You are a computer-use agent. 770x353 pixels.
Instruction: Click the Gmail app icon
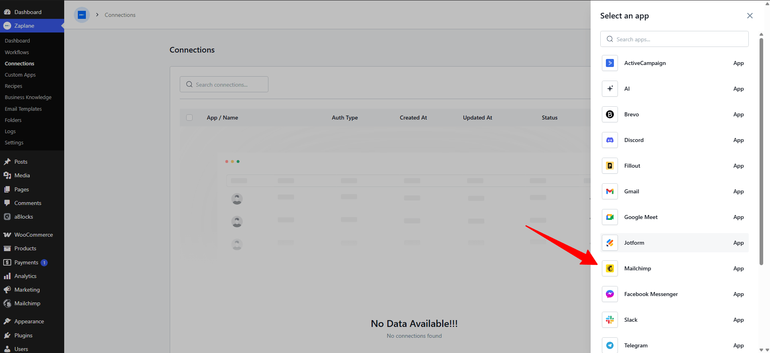(x=609, y=191)
